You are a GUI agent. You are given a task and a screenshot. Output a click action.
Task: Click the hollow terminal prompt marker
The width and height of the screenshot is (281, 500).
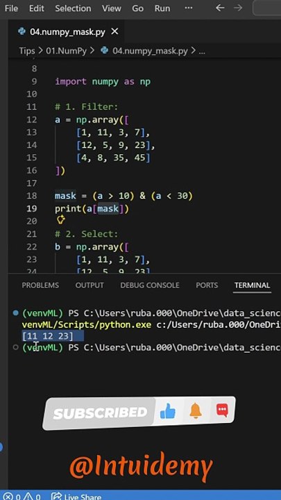(15, 347)
